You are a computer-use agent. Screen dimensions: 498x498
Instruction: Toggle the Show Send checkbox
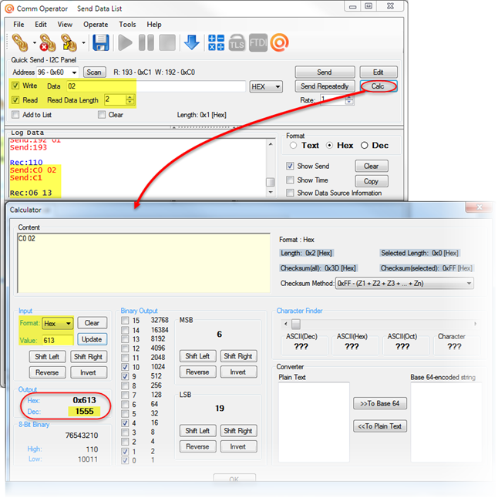coord(290,166)
